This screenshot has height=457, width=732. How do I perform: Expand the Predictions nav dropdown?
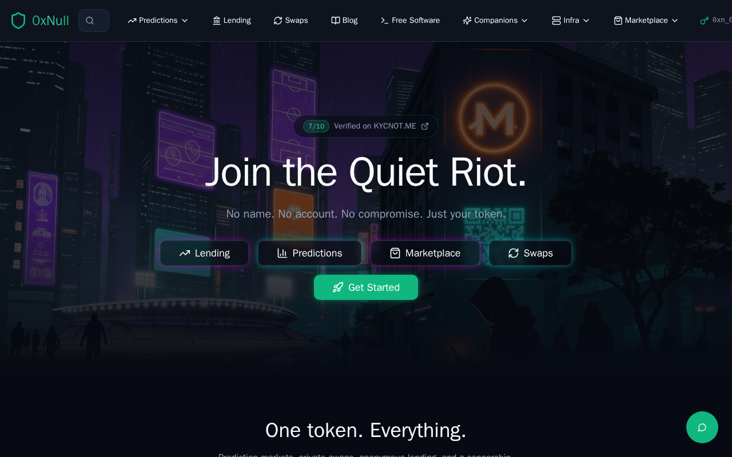[158, 21]
